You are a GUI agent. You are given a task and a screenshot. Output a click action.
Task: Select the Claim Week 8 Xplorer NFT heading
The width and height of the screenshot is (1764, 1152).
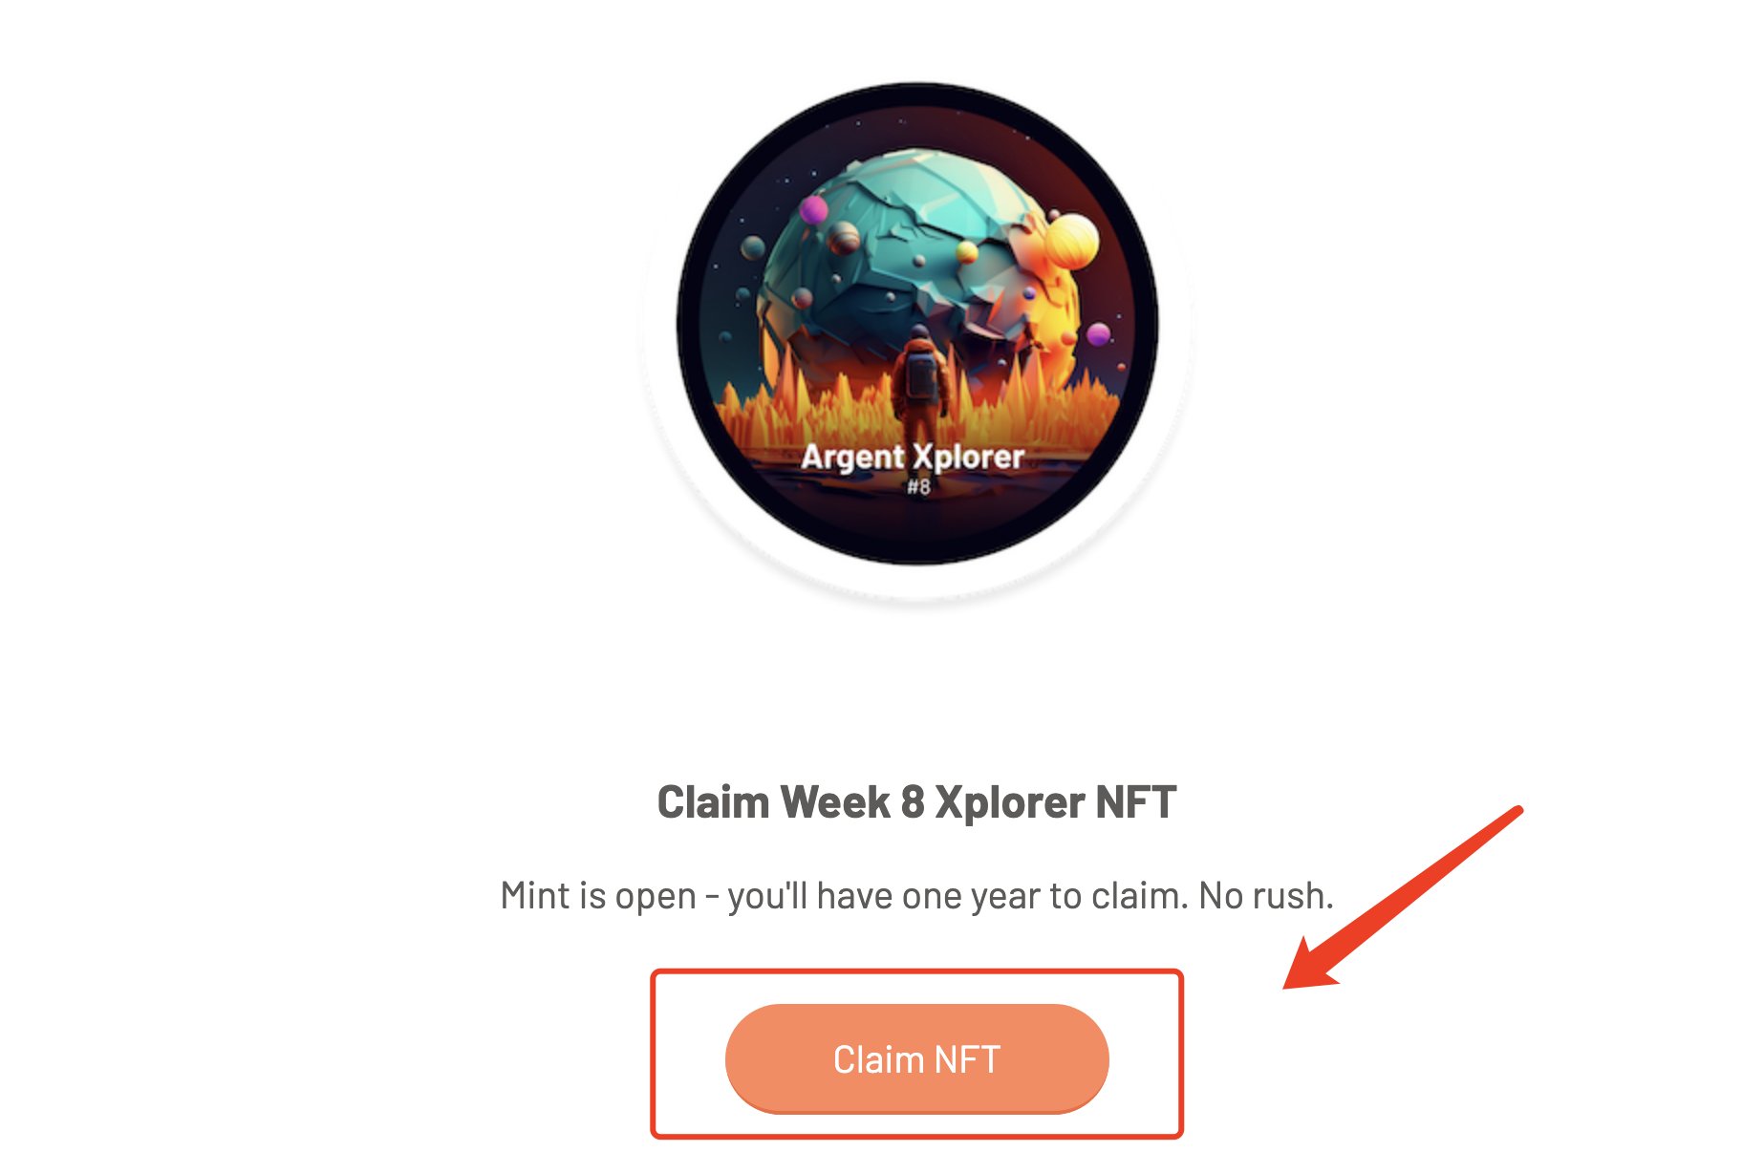916,801
